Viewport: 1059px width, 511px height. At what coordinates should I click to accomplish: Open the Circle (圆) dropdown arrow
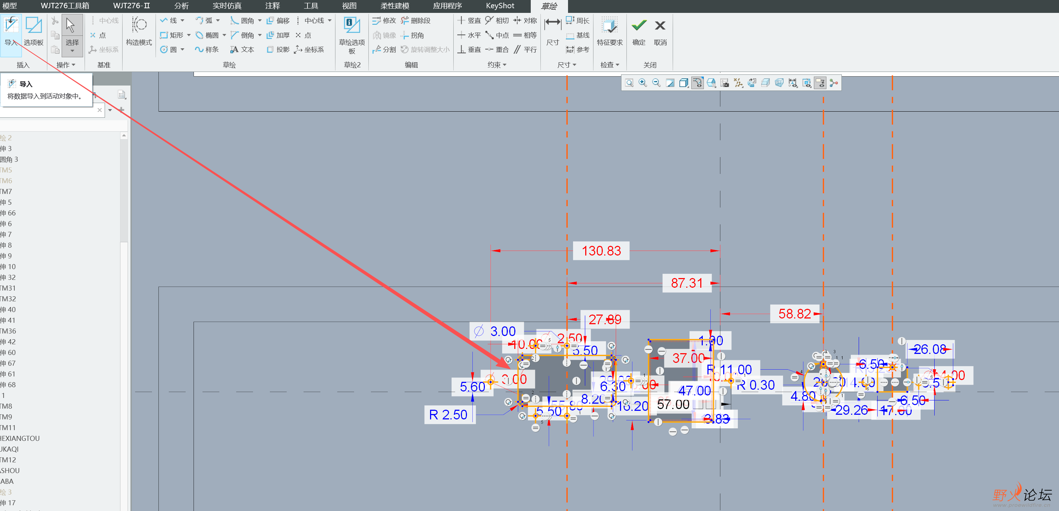[182, 50]
